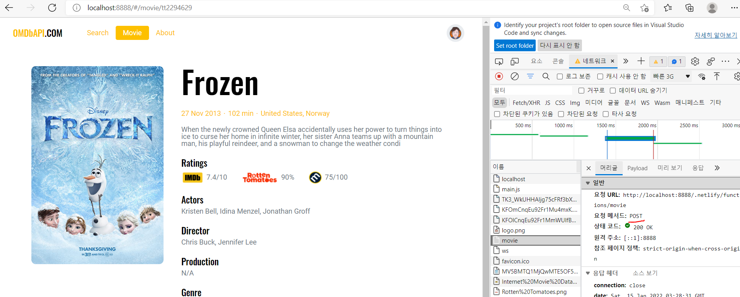Screen dimensions: 740x297
Task: Import HAR file with upload arrow icon
Action: 717,76
